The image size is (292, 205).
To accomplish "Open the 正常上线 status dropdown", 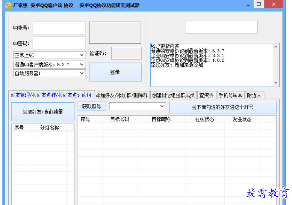I will (50, 55).
